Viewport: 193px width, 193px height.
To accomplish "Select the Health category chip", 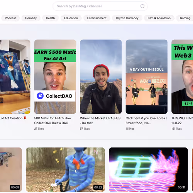I will pyautogui.click(x=51, y=18).
